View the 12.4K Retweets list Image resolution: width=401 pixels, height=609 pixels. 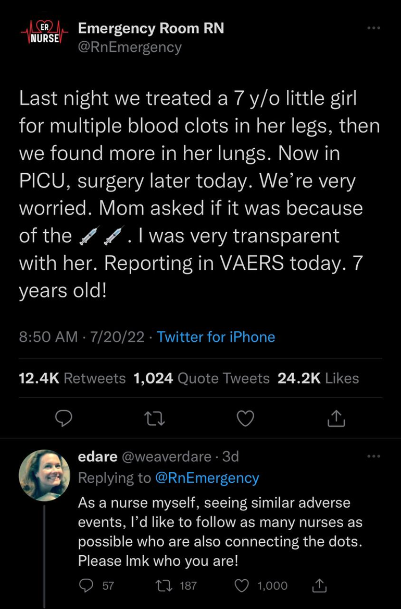tap(72, 378)
